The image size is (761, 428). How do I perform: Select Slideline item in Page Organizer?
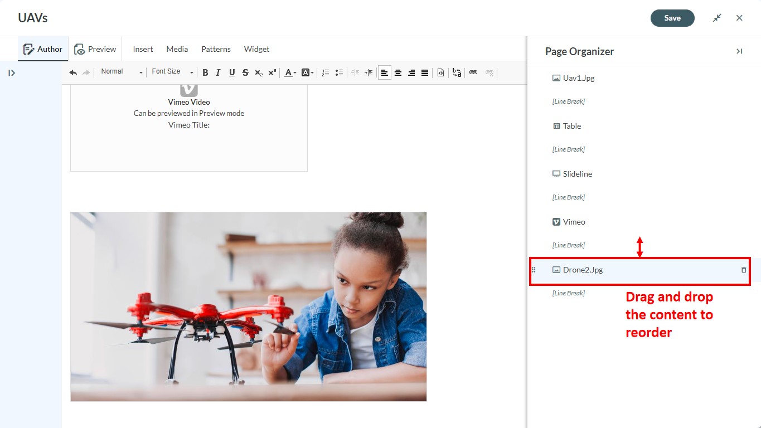tap(578, 174)
